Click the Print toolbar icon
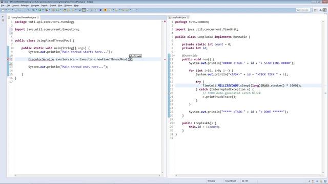328x184 pixels. click(x=24, y=10)
